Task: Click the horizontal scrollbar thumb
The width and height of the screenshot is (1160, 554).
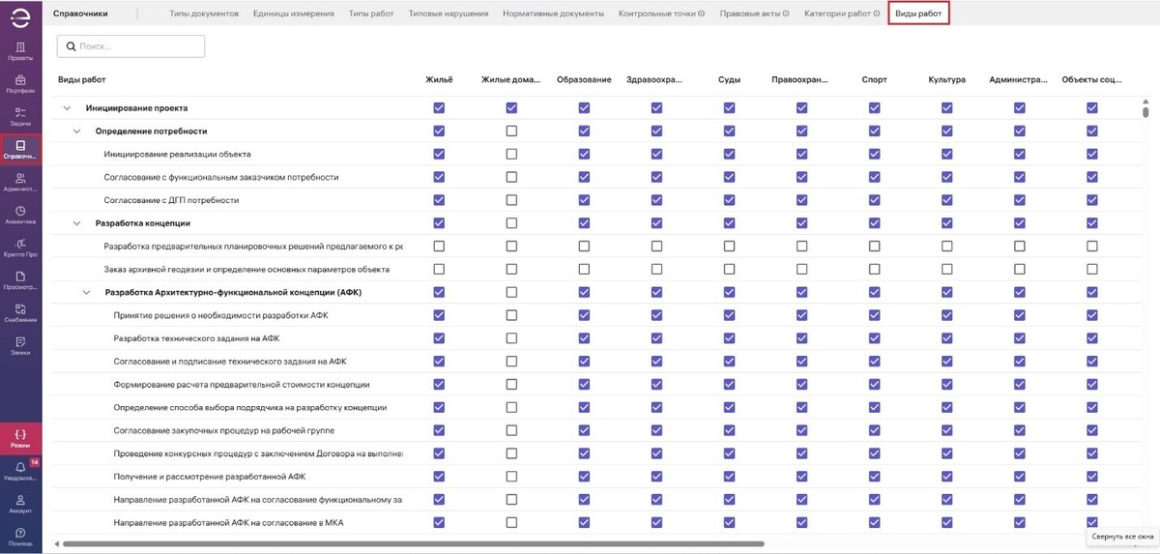Action: [411, 544]
